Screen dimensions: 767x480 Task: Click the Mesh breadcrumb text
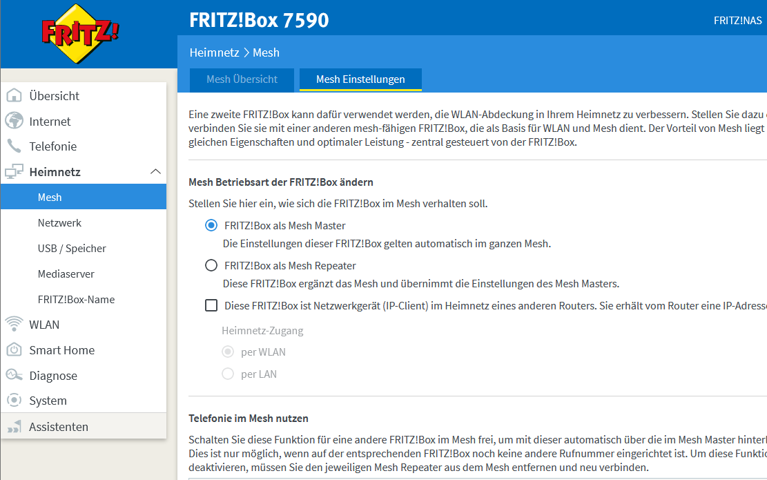pyautogui.click(x=266, y=52)
